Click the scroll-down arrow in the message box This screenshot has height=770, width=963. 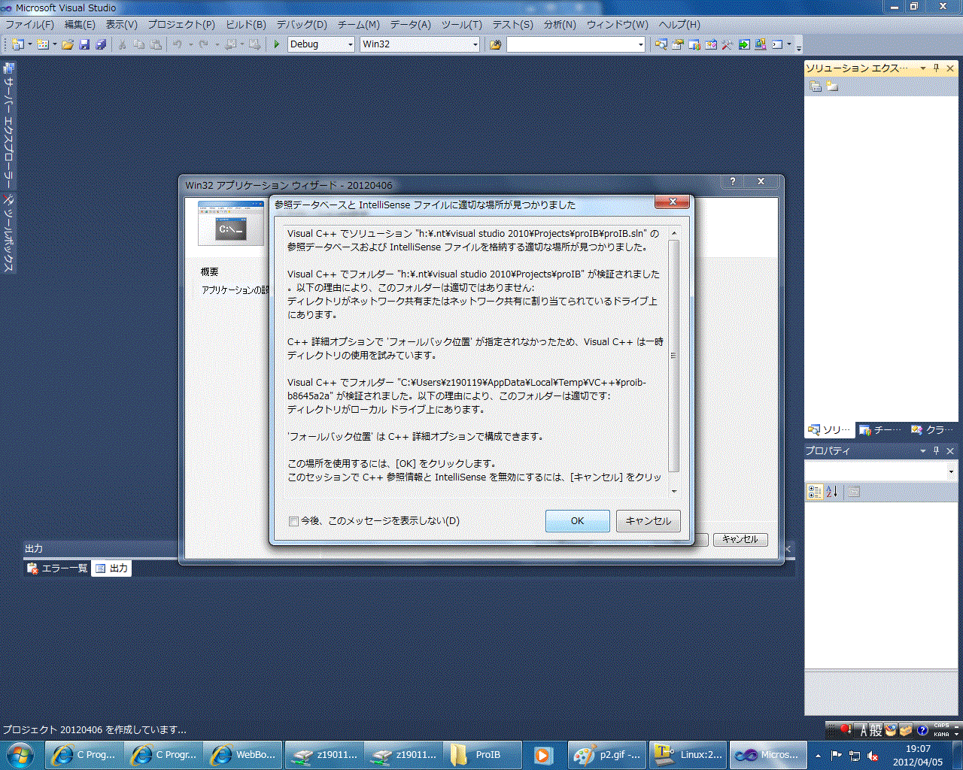[x=674, y=491]
